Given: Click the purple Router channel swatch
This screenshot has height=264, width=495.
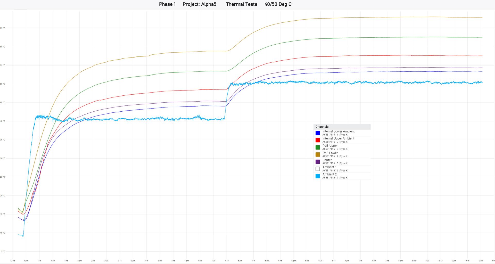Looking at the screenshot, I should tap(318, 162).
